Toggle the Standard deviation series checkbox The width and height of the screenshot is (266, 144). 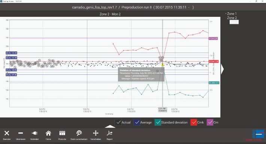tap(158, 122)
